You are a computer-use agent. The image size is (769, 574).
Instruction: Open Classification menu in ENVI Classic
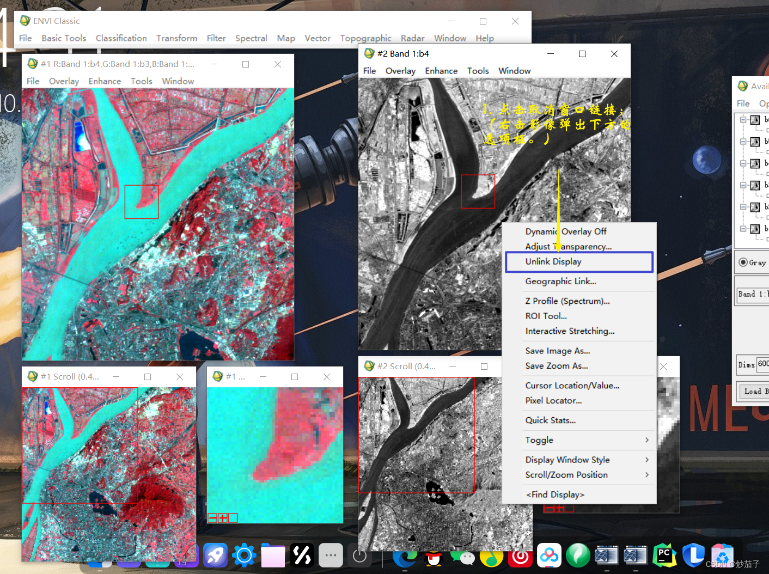(121, 38)
